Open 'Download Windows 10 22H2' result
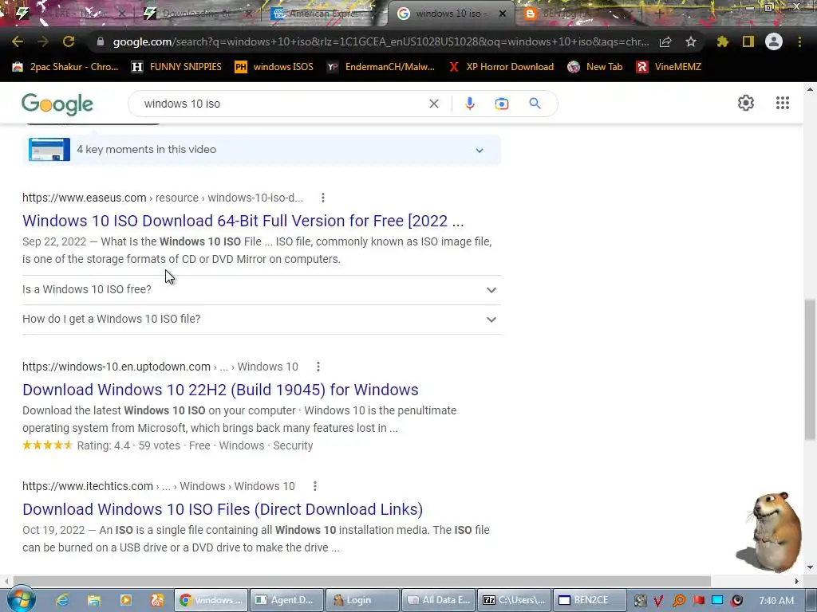The height and width of the screenshot is (612, 817). (220, 390)
